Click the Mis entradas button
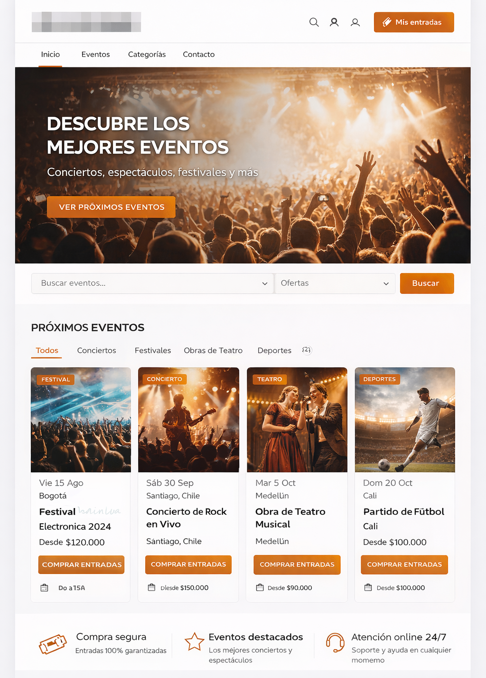This screenshot has height=678, width=486. (414, 22)
